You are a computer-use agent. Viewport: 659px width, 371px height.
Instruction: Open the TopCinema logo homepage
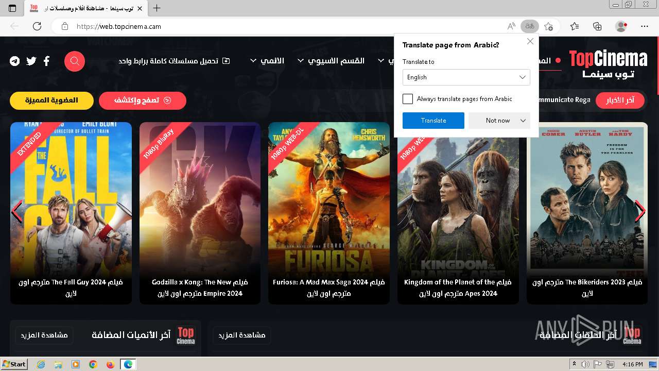(x=608, y=64)
